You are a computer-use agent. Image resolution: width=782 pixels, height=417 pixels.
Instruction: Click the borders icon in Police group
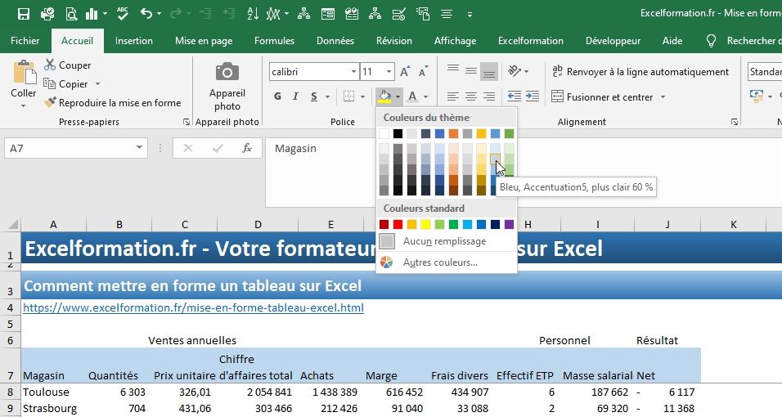pyautogui.click(x=348, y=96)
